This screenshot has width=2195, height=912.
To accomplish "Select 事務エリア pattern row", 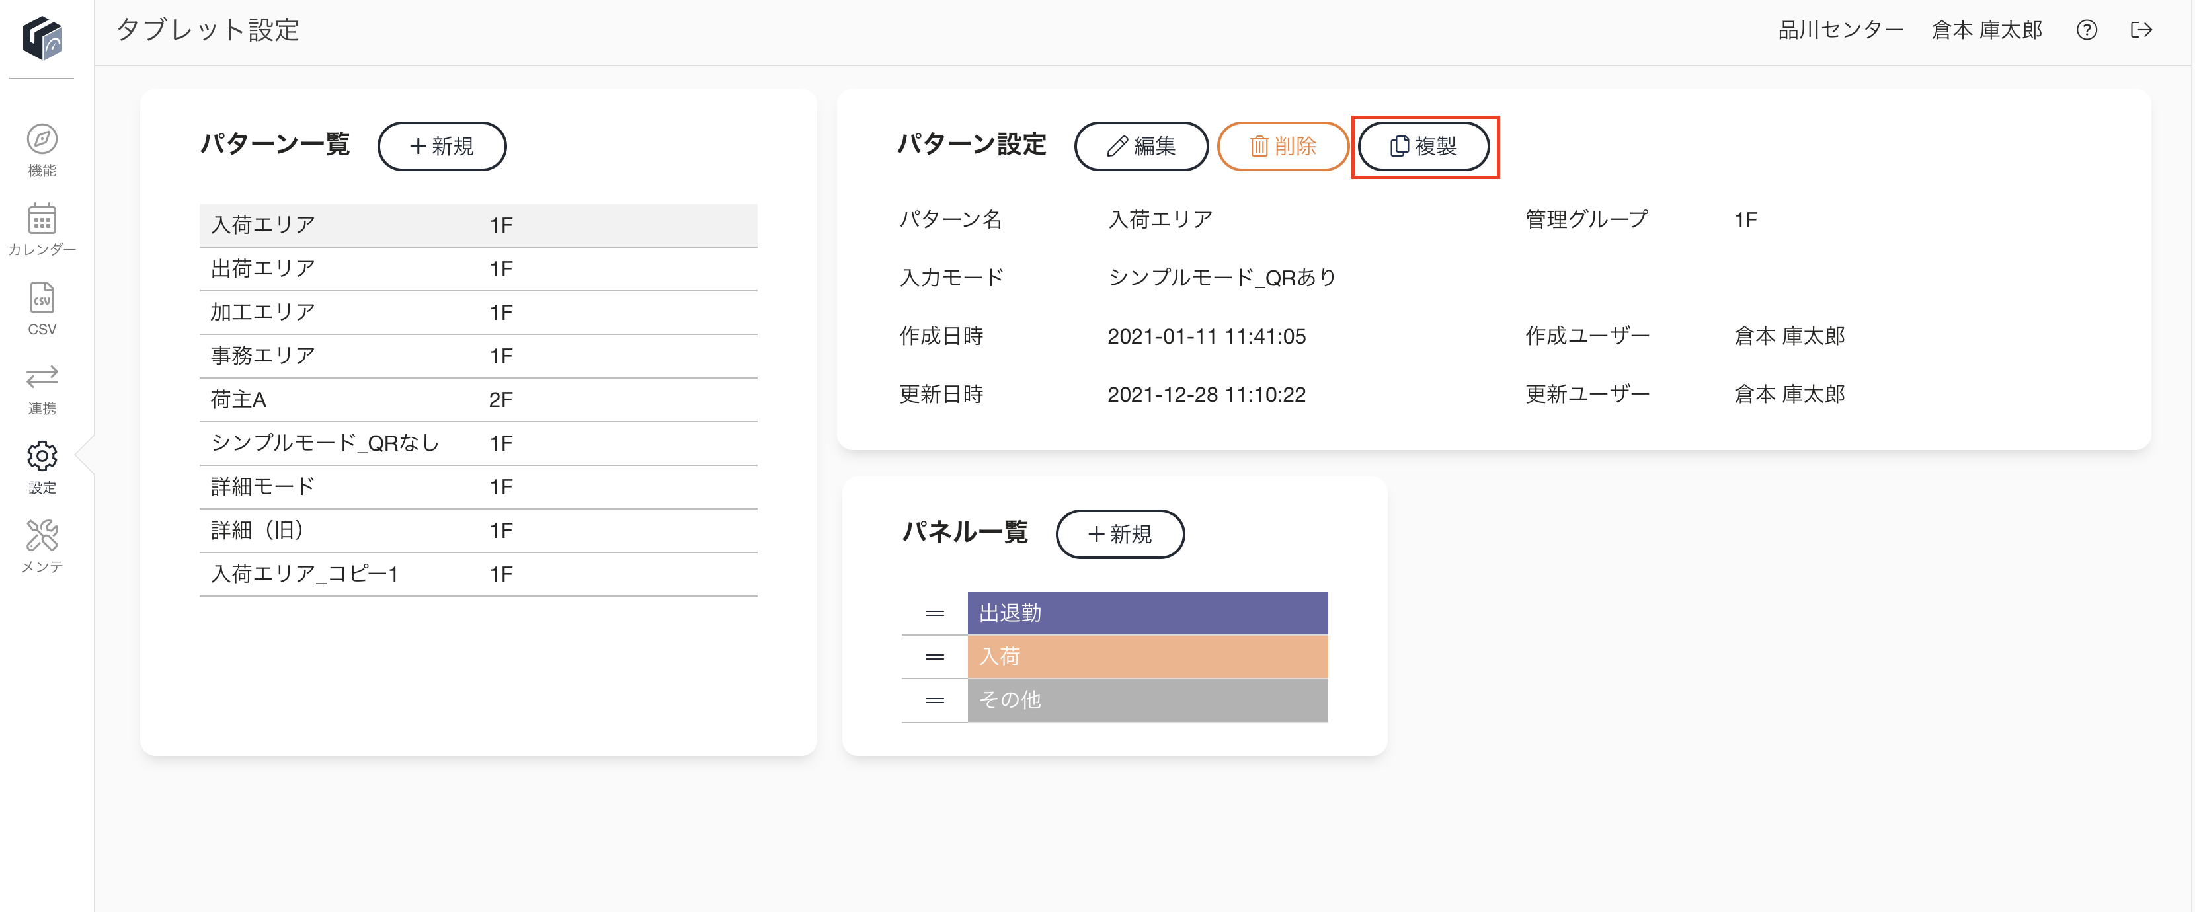I will [x=478, y=356].
